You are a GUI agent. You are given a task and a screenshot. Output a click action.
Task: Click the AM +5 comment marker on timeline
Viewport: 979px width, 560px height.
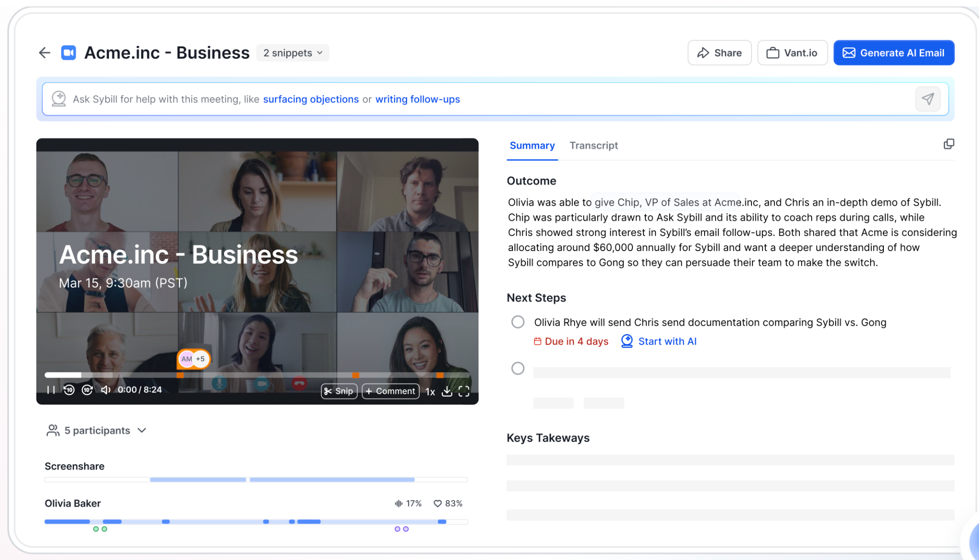(194, 359)
